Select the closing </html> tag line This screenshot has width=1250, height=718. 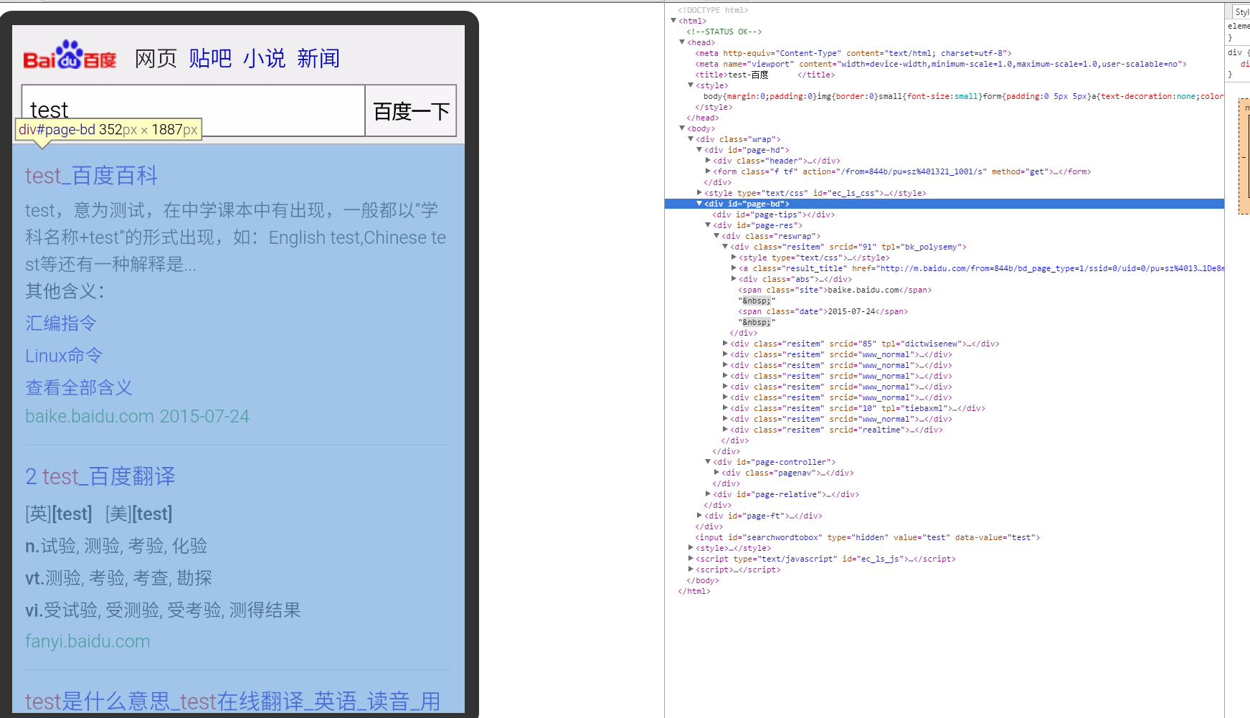point(694,591)
